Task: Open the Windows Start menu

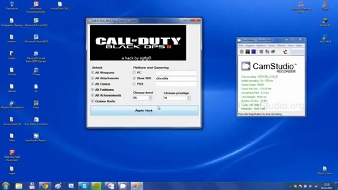Action: point(6,186)
